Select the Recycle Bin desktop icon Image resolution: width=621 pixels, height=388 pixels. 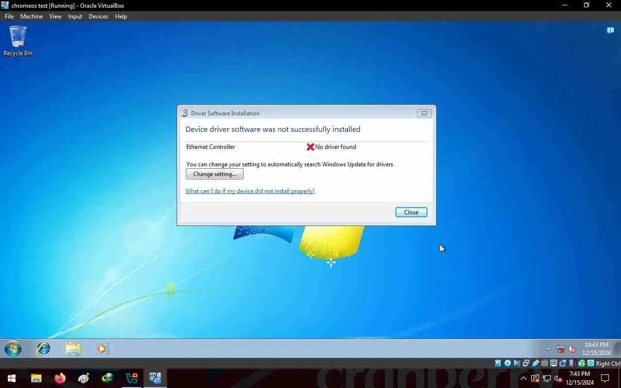[x=18, y=41]
